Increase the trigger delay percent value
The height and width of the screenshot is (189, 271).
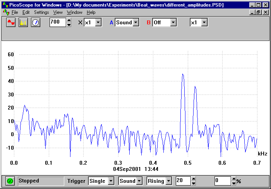tap(233, 179)
